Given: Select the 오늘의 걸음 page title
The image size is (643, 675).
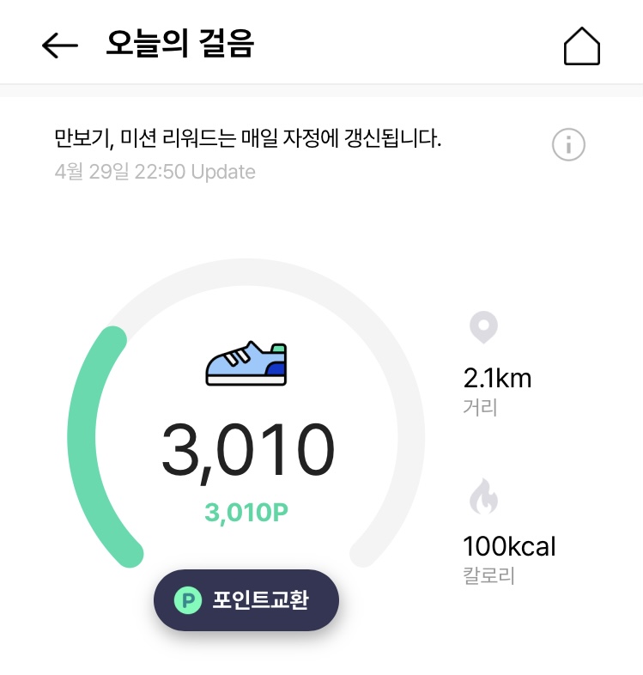Looking at the screenshot, I should click(x=180, y=44).
